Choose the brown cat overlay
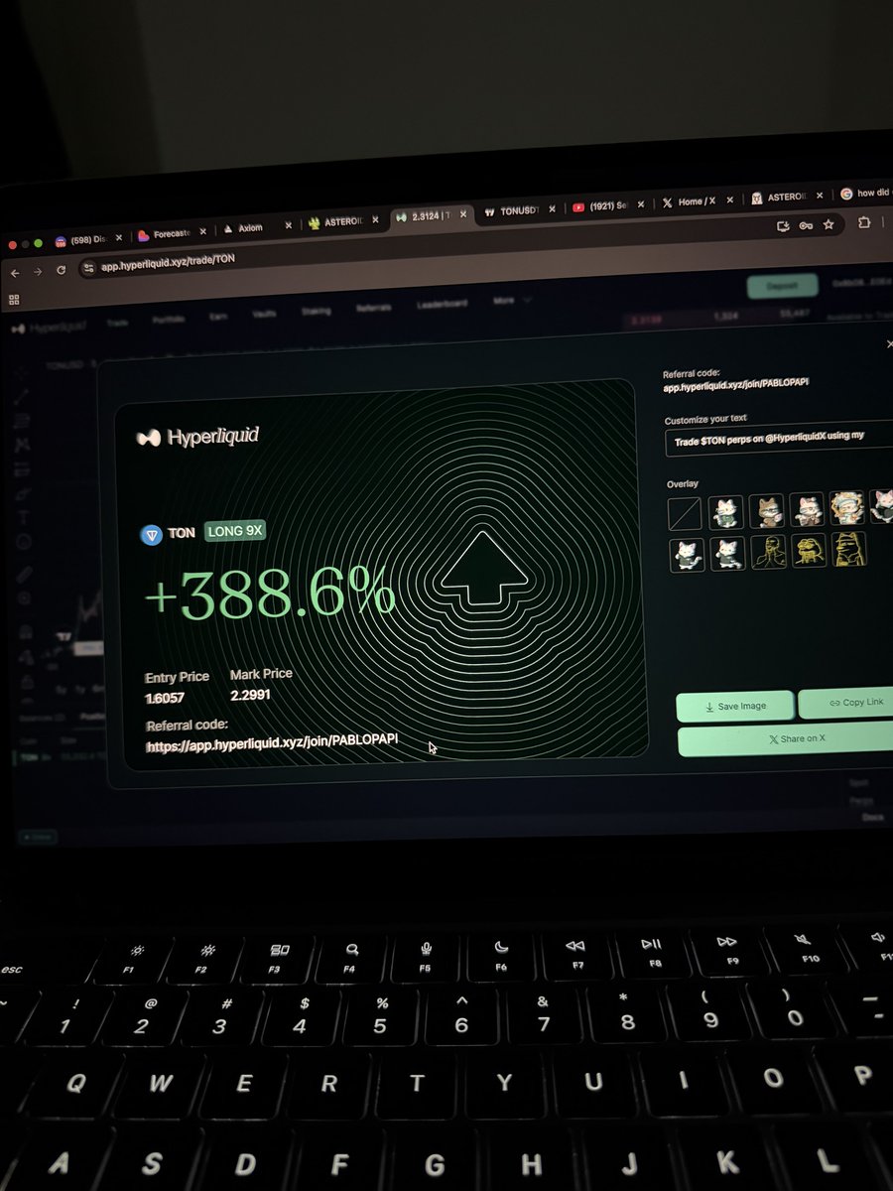This screenshot has height=1191, width=893. click(x=766, y=511)
